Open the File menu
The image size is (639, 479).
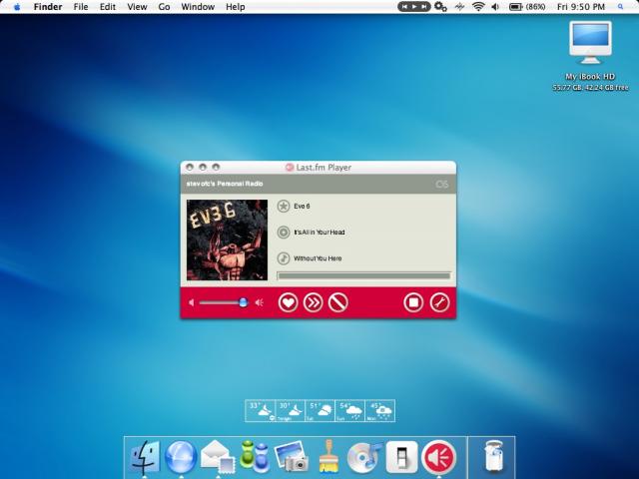[81, 7]
